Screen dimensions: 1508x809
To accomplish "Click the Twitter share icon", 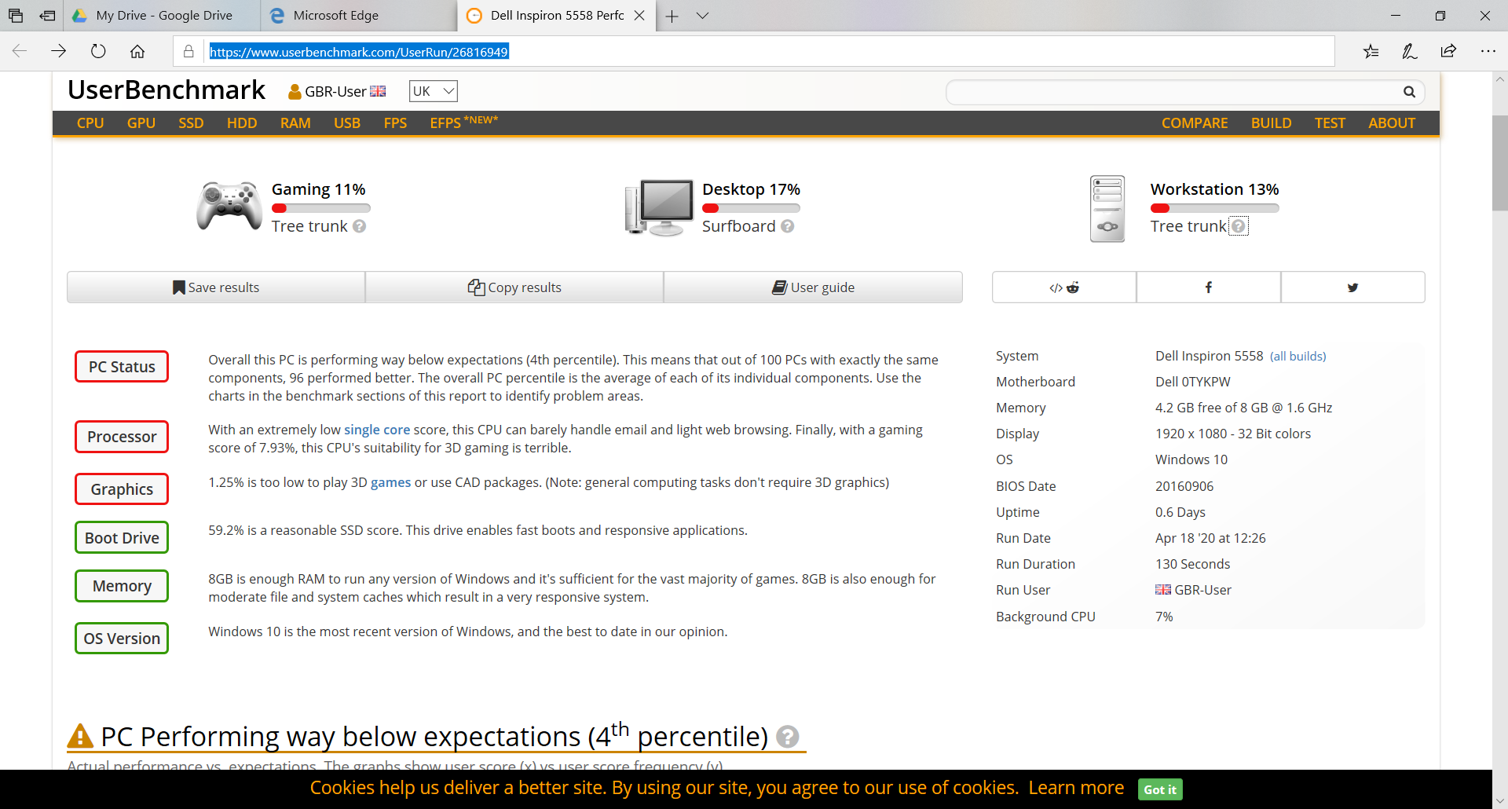I will 1352,287.
